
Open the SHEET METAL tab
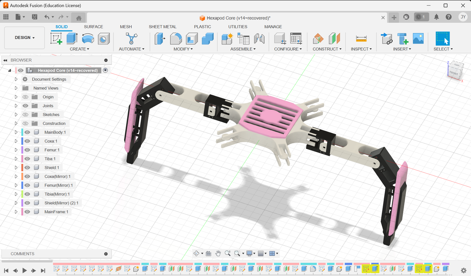tap(162, 26)
